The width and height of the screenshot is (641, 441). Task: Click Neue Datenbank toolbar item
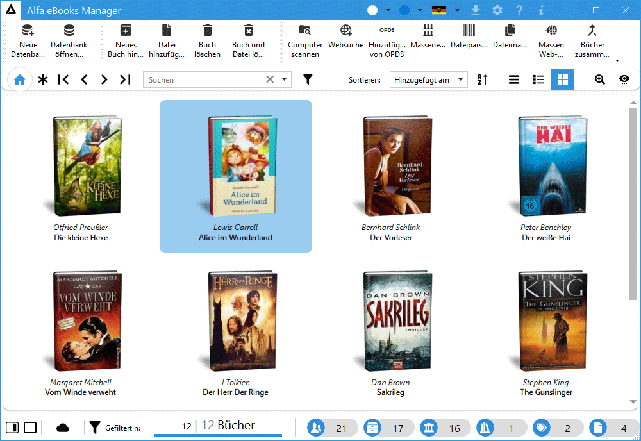pyautogui.click(x=28, y=30)
